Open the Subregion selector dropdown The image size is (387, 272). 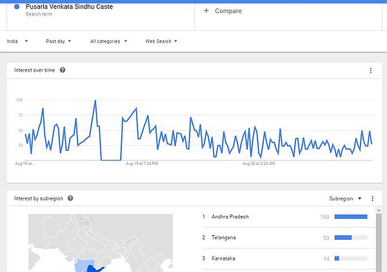[345, 199]
